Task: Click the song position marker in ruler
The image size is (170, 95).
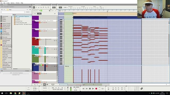Action: click(107, 11)
